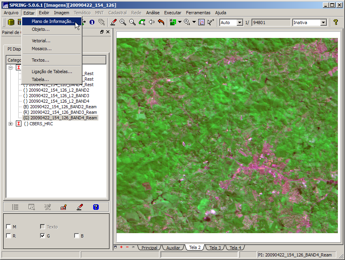This screenshot has width=345, height=260.
Task: Open help with the yellow question mark
Action: [335, 23]
